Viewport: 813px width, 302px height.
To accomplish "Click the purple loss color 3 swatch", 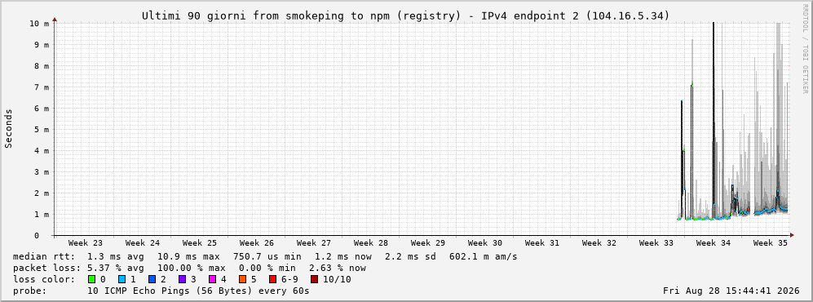I will (182, 279).
